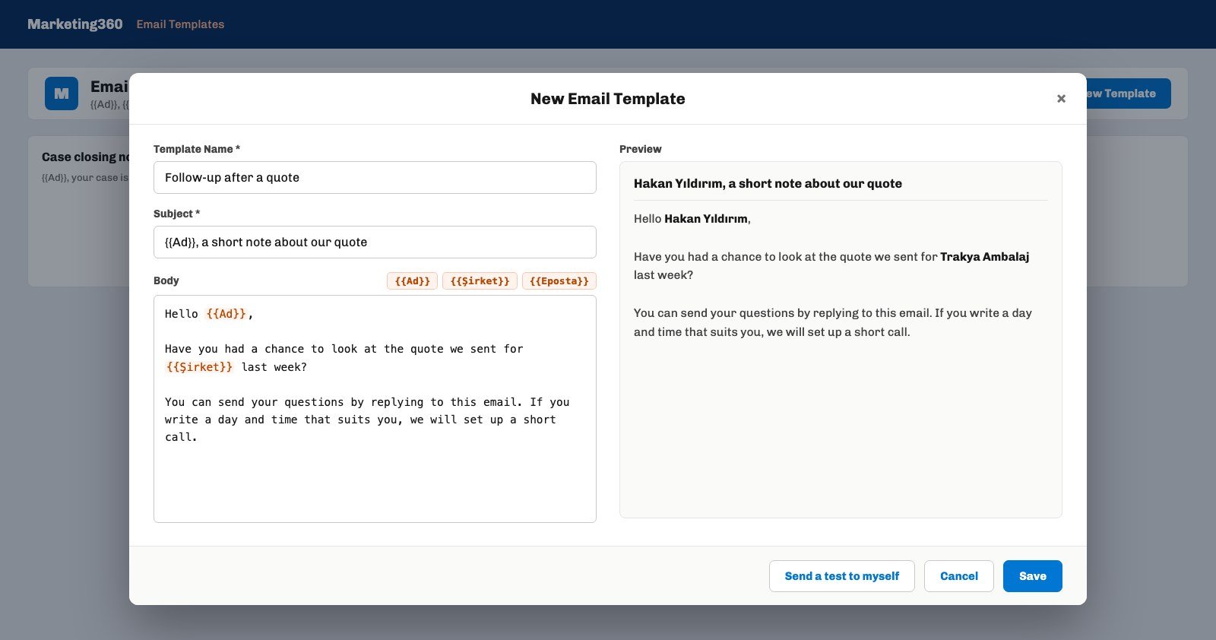Image resolution: width=1216 pixels, height=640 pixels.
Task: Click the New Template button behind the dialog
Action: click(1128, 93)
